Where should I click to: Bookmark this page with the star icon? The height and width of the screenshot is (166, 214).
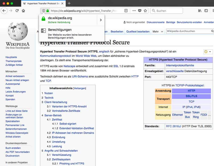145,11
